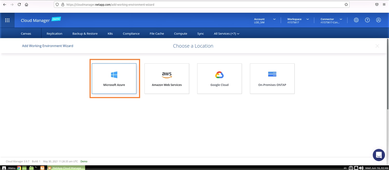Open the All Services (+7) menu

coord(226,33)
